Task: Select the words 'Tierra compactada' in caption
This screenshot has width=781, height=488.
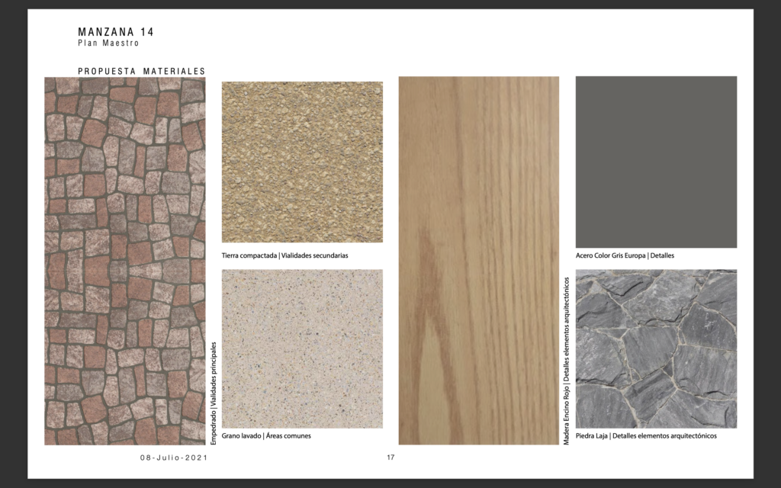Action: click(x=249, y=255)
